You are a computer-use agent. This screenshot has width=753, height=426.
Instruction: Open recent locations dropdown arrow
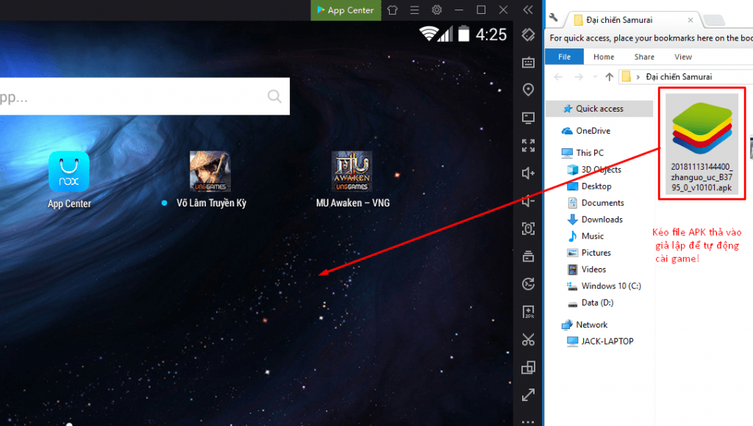pos(595,77)
